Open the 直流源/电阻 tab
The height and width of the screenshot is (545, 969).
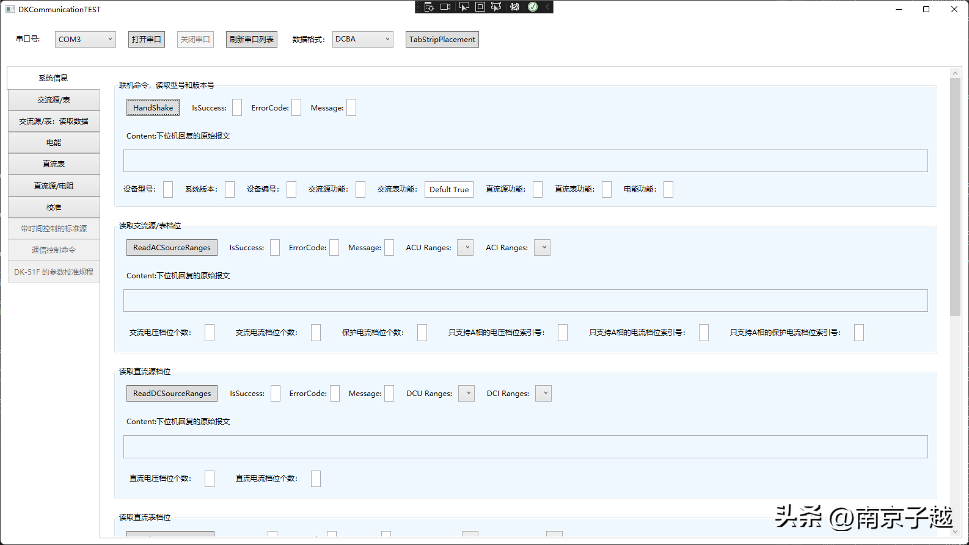54,186
